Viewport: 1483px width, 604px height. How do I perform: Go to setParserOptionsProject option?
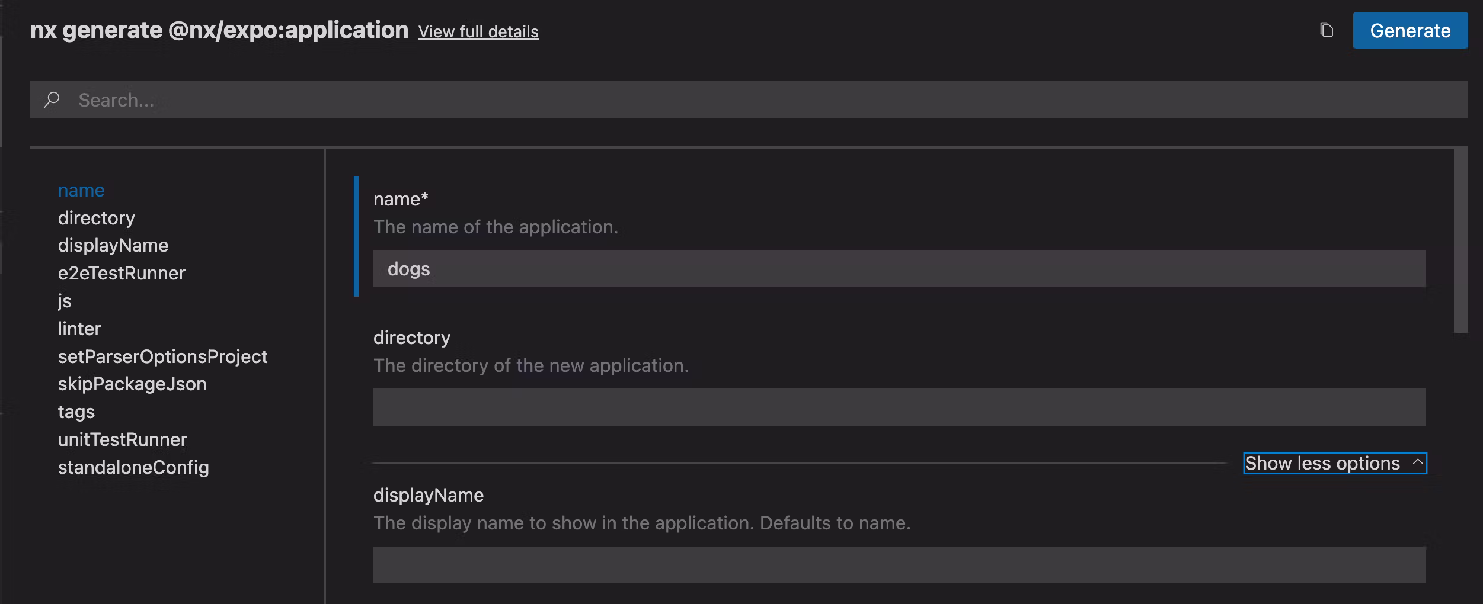coord(162,356)
